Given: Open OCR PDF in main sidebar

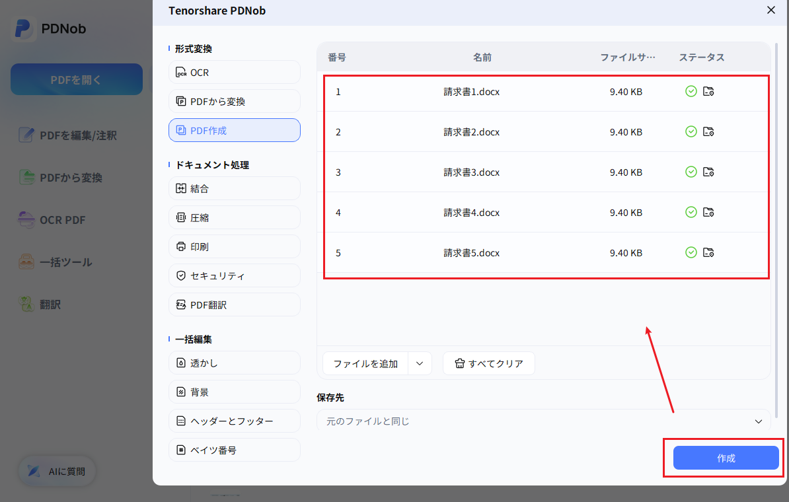Looking at the screenshot, I should (52, 220).
